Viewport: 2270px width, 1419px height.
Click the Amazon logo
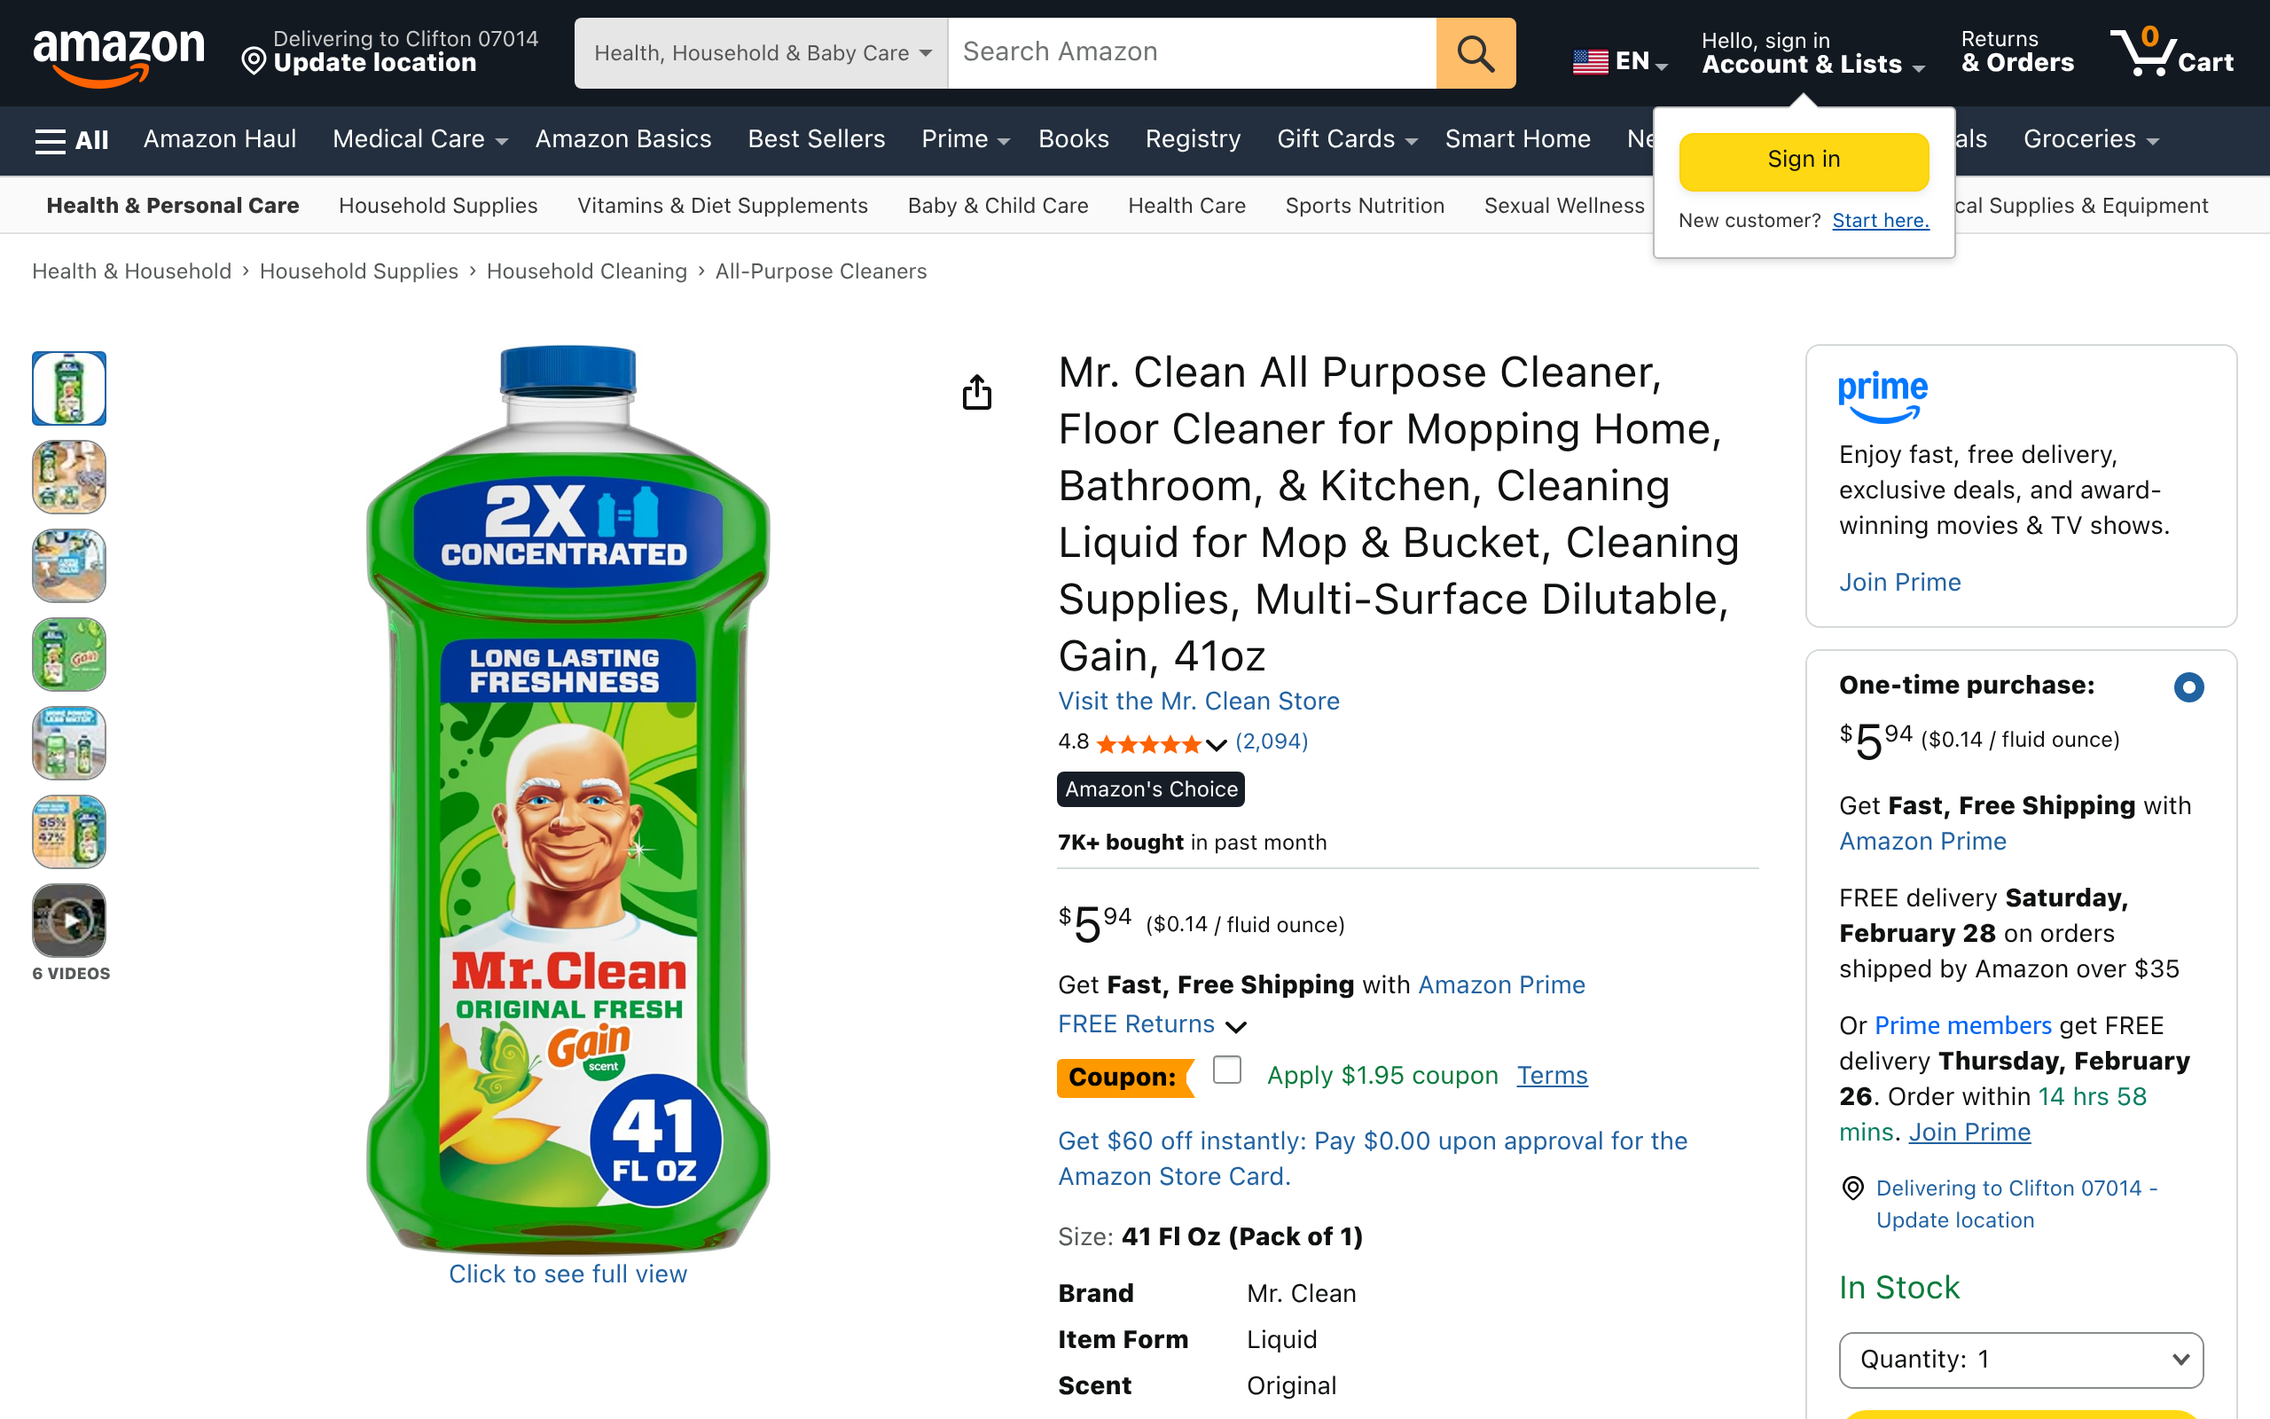[x=118, y=54]
